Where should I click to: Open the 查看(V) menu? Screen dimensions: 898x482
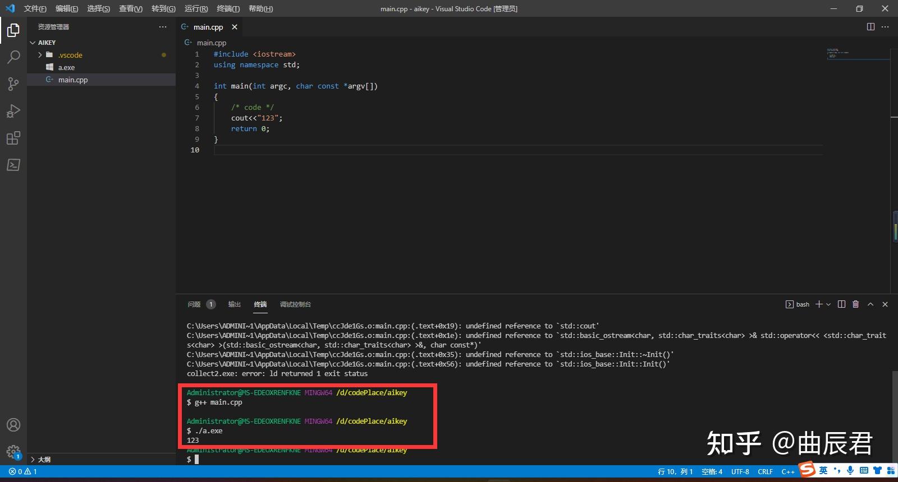131,8
